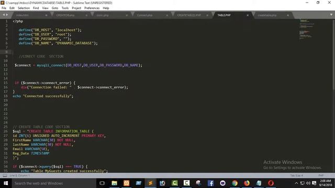Click echo Connected successfully line
The height and width of the screenshot is (188, 335).
tap(43, 96)
